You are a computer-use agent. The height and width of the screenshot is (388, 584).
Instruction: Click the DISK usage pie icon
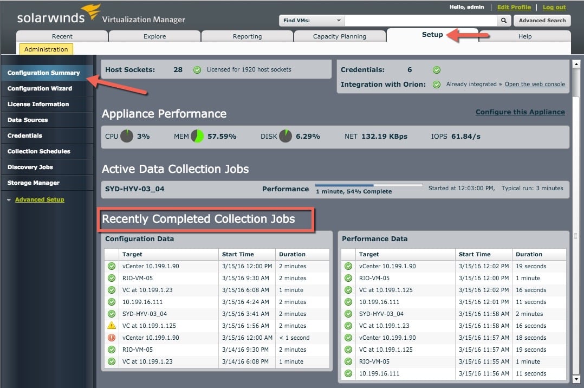tap(285, 136)
